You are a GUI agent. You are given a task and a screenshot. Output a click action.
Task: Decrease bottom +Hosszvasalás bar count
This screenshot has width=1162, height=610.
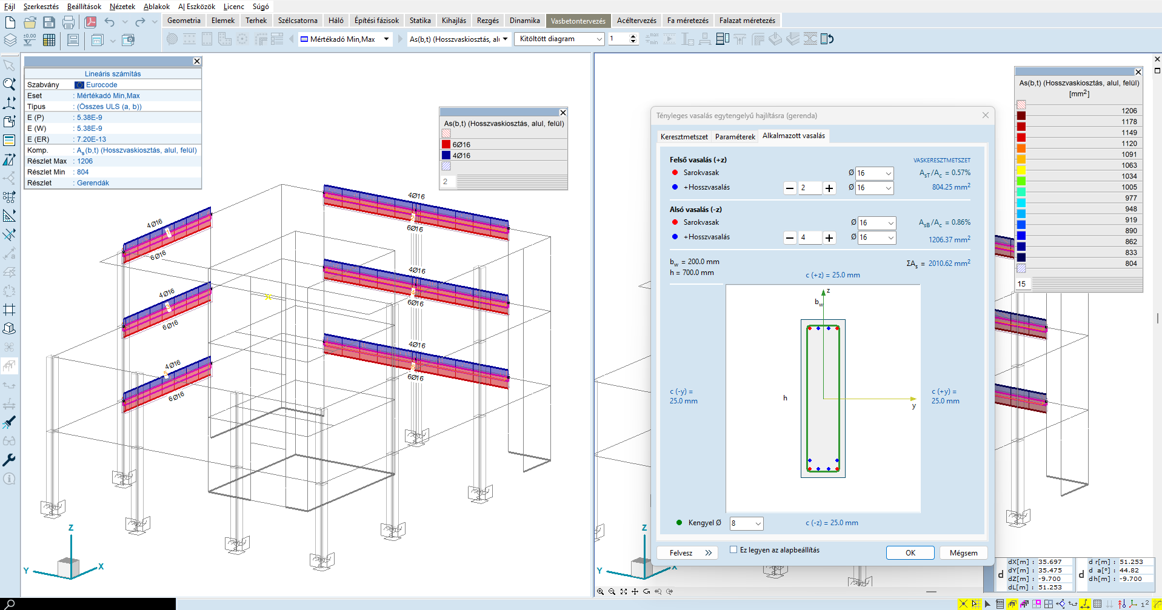pos(790,238)
